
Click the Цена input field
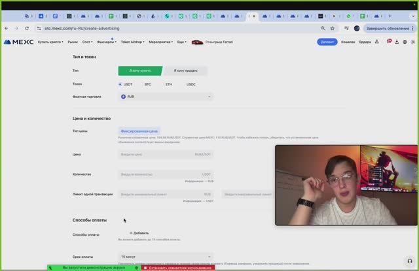click(166, 154)
